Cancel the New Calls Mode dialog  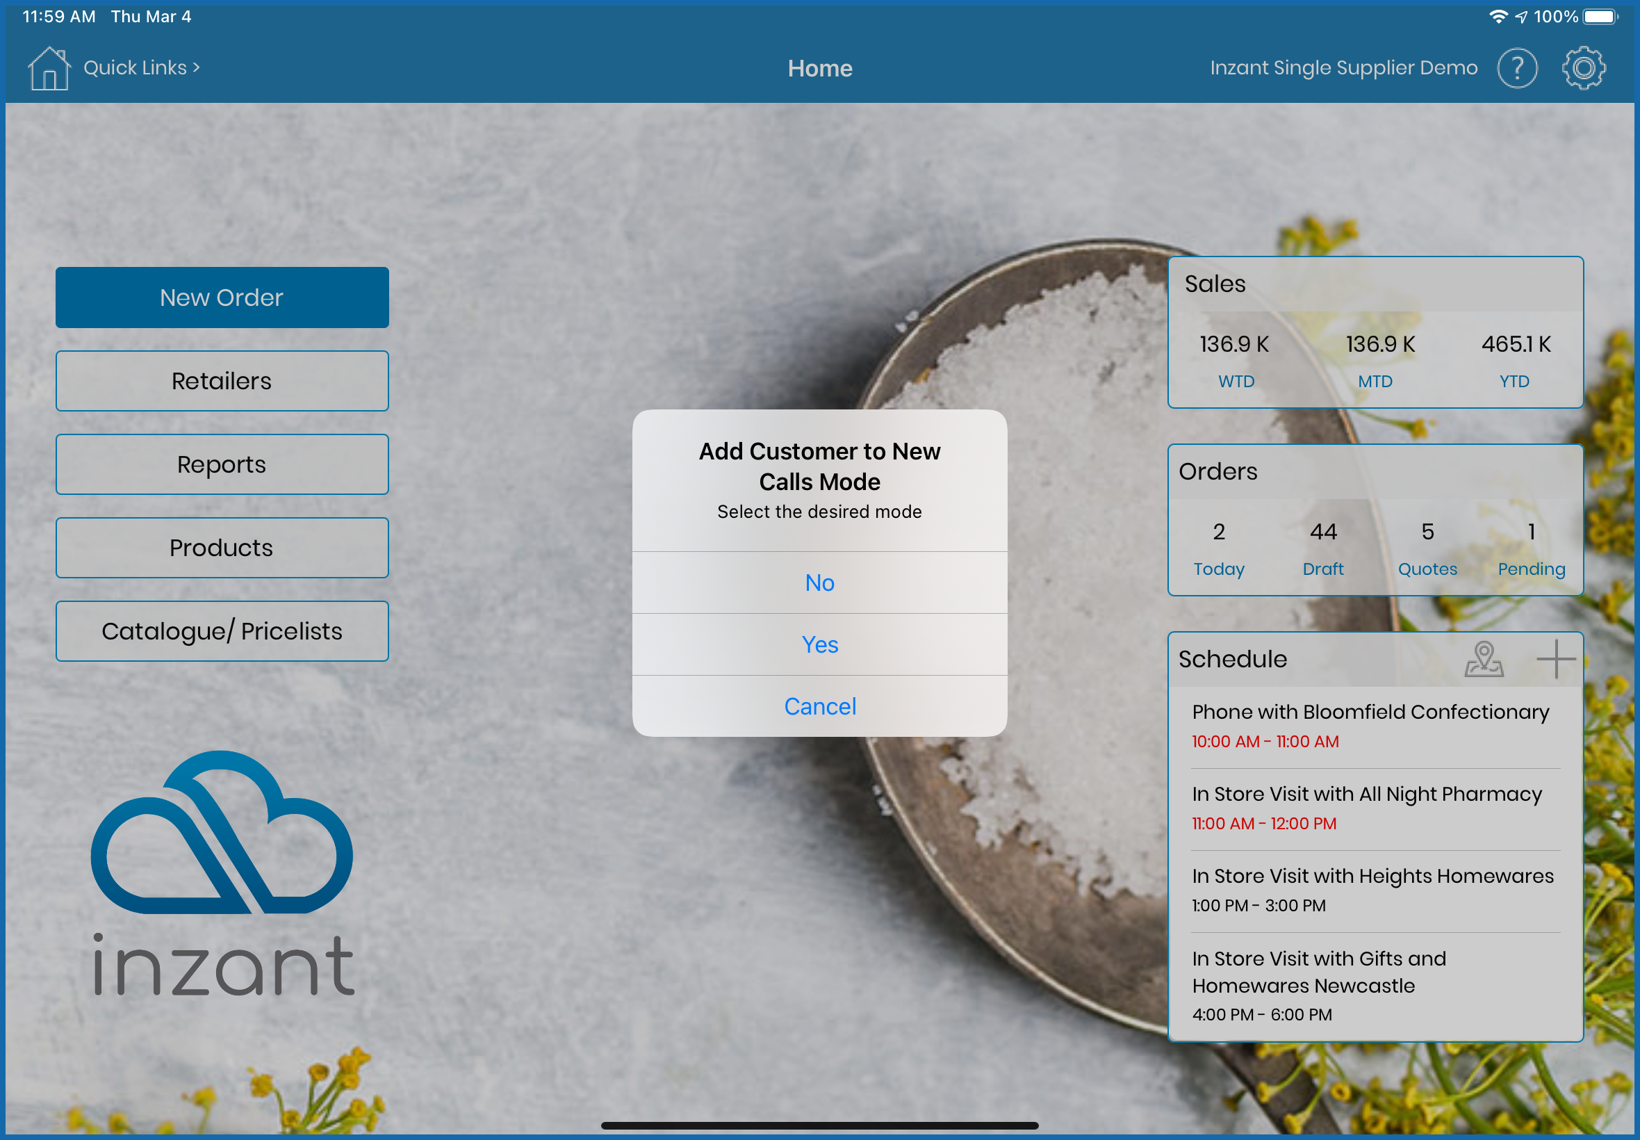[819, 706]
